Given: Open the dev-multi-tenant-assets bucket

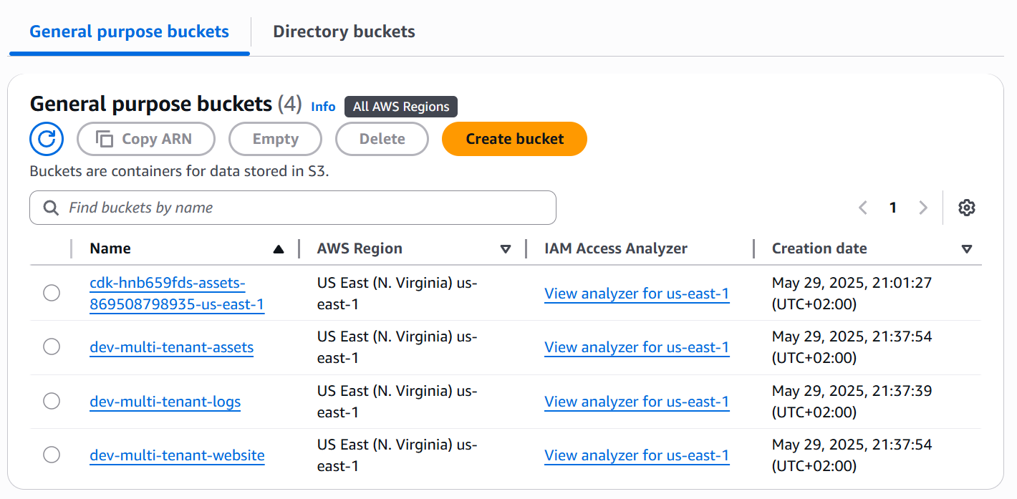Looking at the screenshot, I should (172, 347).
